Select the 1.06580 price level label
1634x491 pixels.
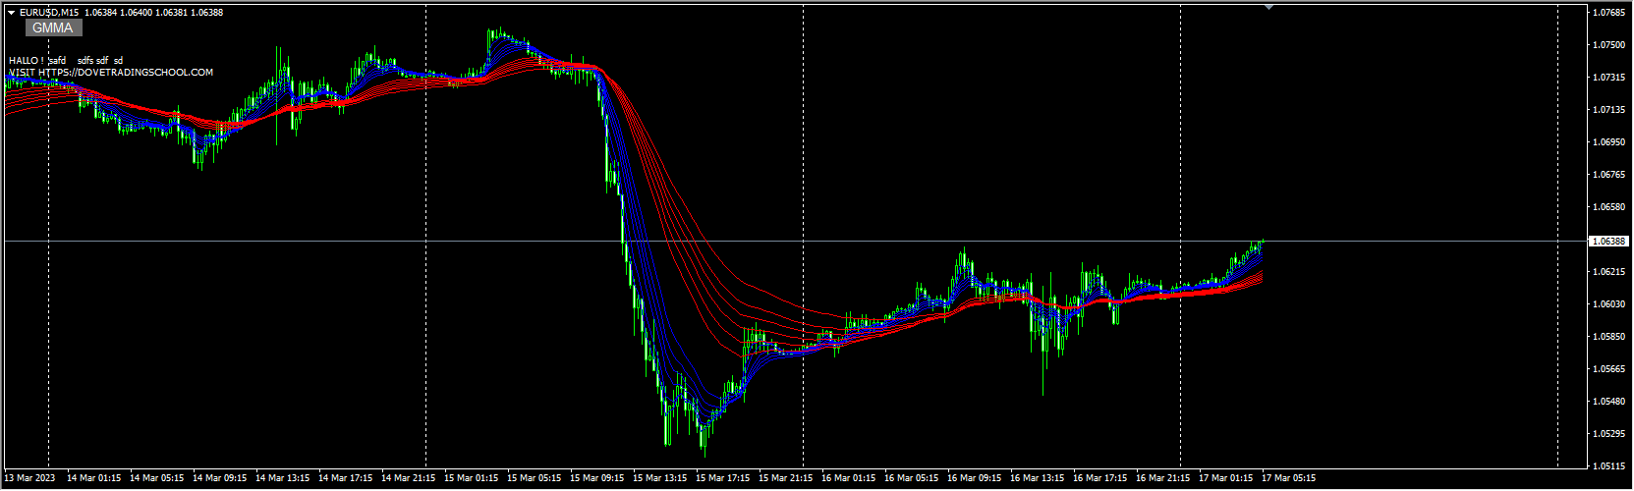(1607, 207)
